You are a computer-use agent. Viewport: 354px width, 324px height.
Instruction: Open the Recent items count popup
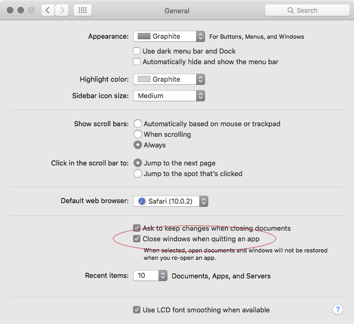tap(150, 275)
